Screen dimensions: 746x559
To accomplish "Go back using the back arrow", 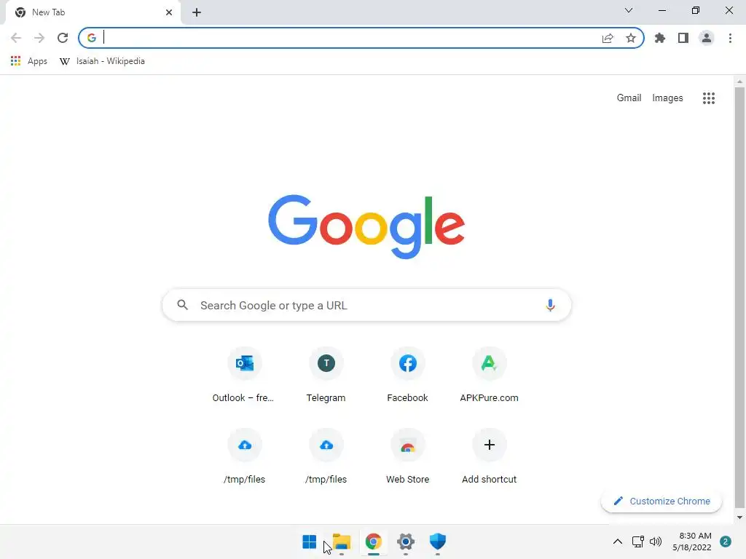I will click(16, 38).
